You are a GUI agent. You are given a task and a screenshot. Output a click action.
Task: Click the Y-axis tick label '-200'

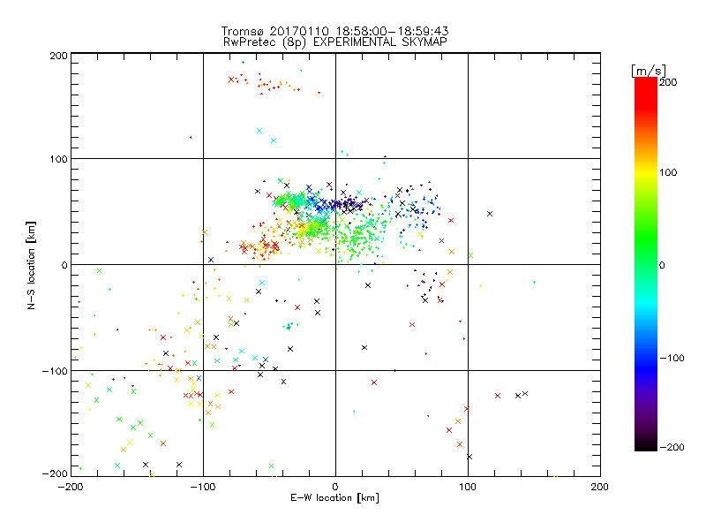(x=55, y=473)
